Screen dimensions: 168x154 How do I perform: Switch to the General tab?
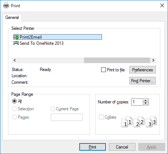click(x=12, y=17)
